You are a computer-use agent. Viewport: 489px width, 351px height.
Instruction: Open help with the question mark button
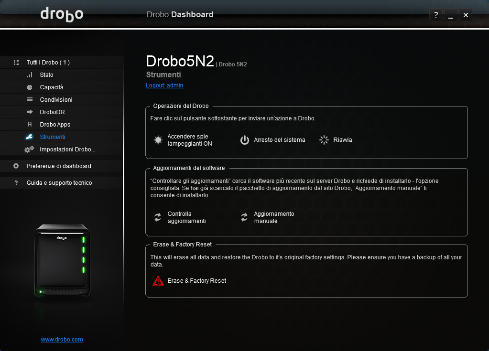pyautogui.click(x=435, y=15)
